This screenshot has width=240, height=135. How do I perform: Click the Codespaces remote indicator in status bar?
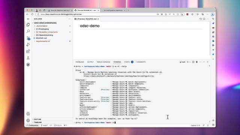(x=32, y=125)
